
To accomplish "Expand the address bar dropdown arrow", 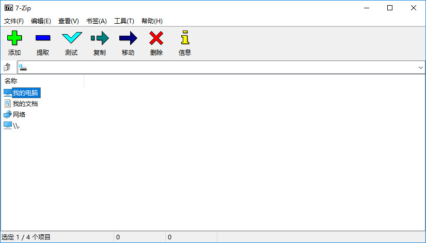I will pos(420,68).
